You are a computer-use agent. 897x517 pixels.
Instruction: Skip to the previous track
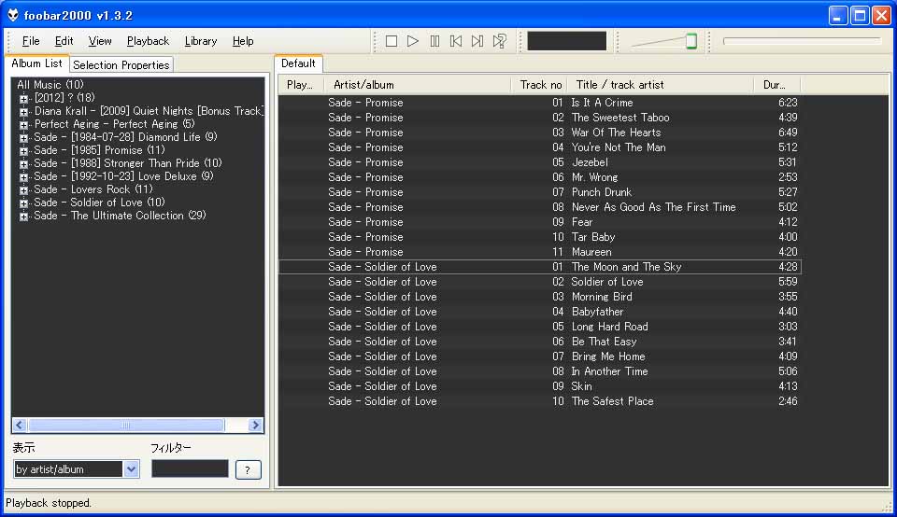tap(456, 41)
